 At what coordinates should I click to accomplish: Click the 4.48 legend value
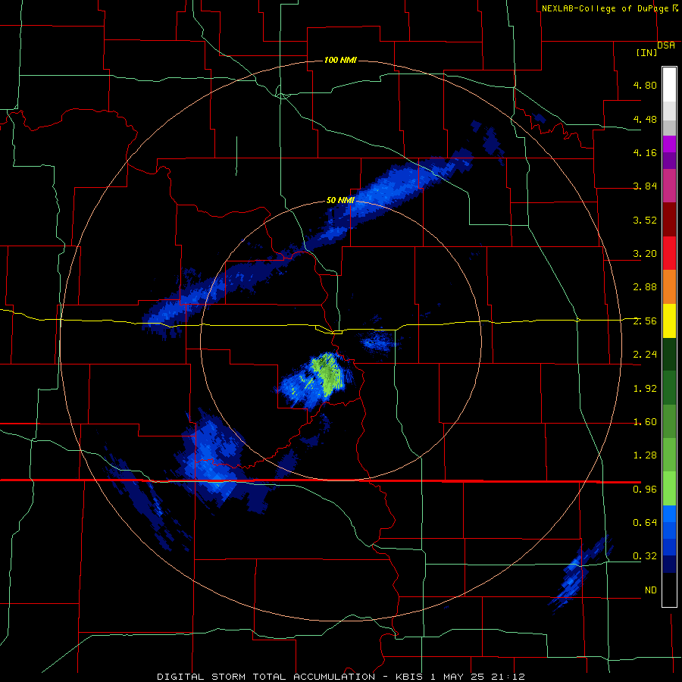click(x=645, y=119)
